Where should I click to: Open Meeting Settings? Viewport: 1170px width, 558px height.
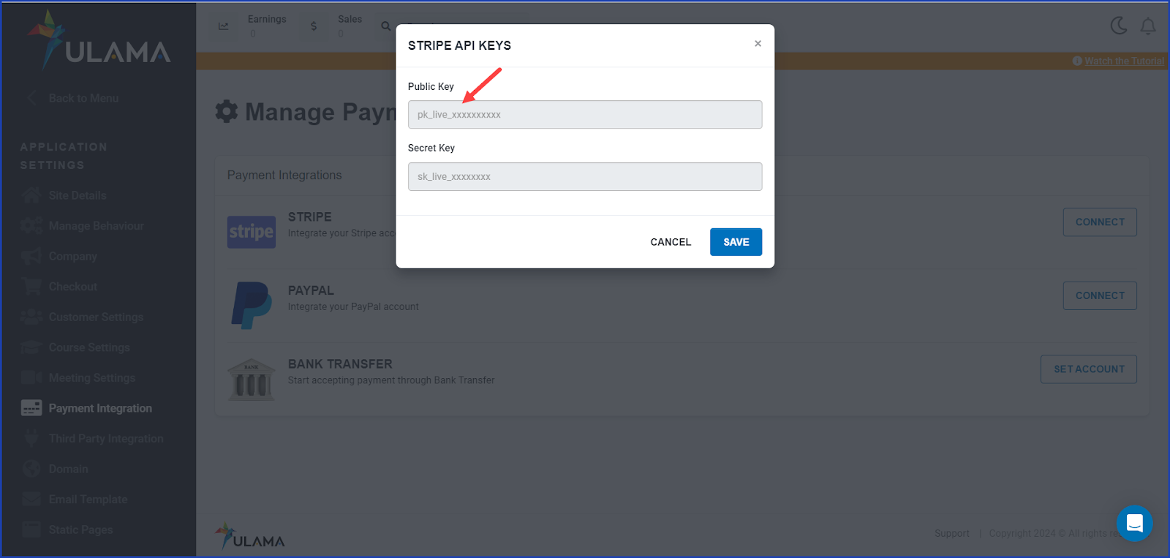[91, 378]
